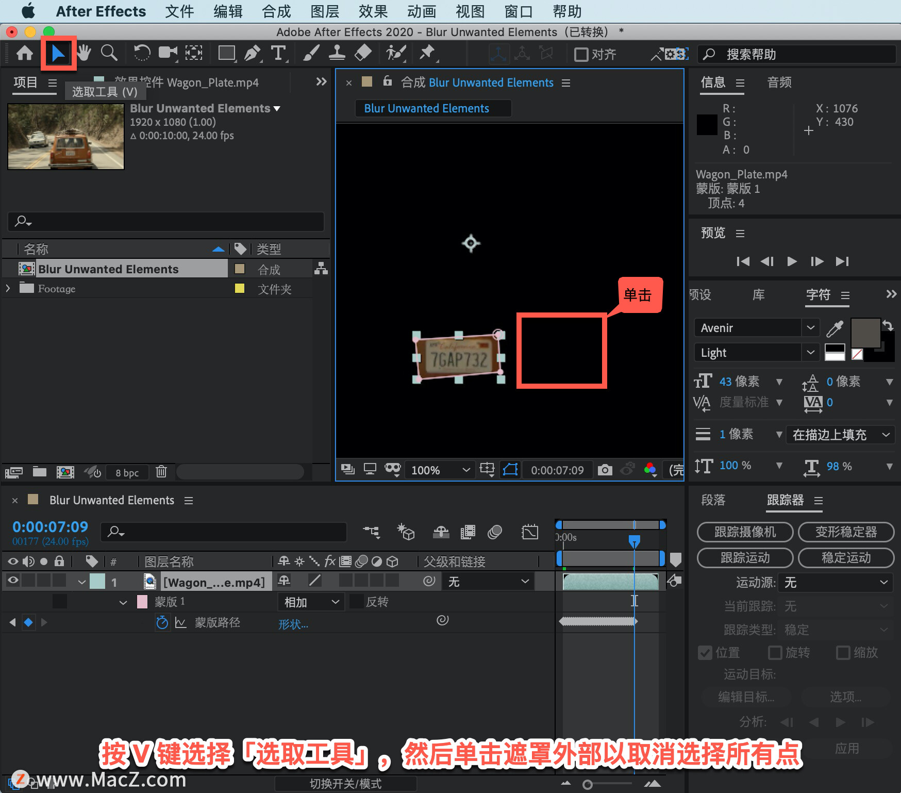Toggle the 缩放 scale checkbox

[843, 653]
